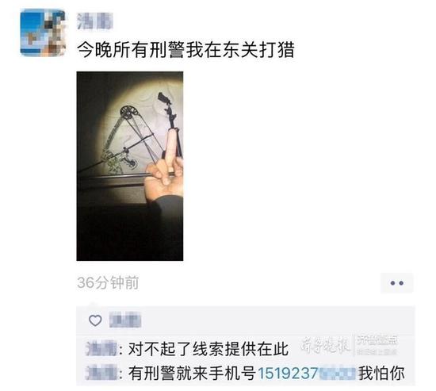This screenshot has height=391, width=436.
Task: Open commenter name before 对不起了线索提供在此
Action: tap(101, 348)
